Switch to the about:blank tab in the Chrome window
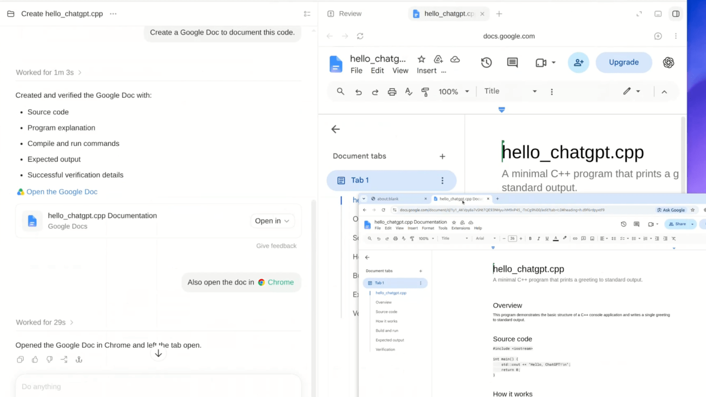 pyautogui.click(x=399, y=199)
